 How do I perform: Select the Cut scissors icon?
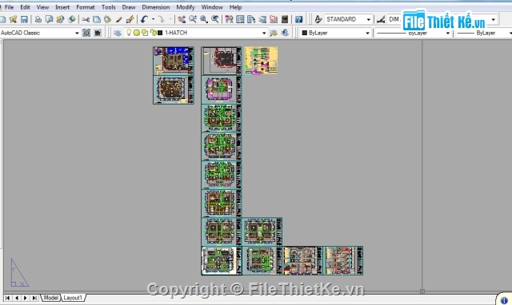pyautogui.click(x=86, y=19)
